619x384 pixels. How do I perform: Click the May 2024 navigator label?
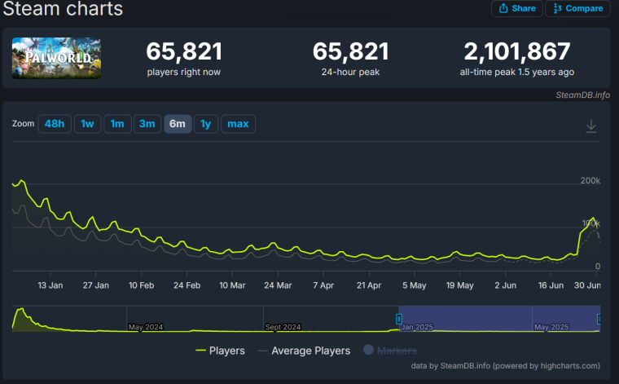point(146,327)
